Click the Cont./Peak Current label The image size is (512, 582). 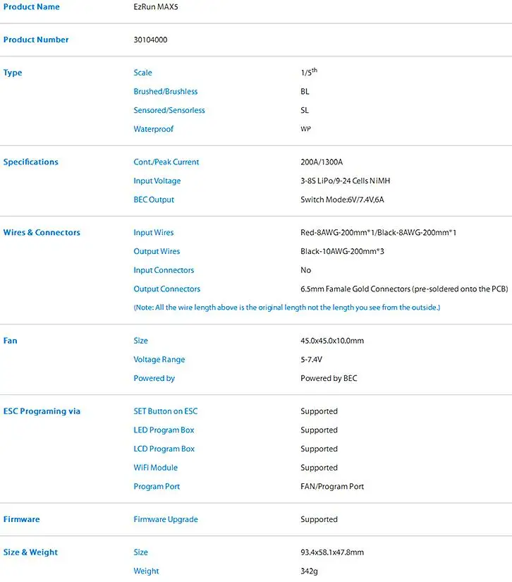pyautogui.click(x=166, y=162)
